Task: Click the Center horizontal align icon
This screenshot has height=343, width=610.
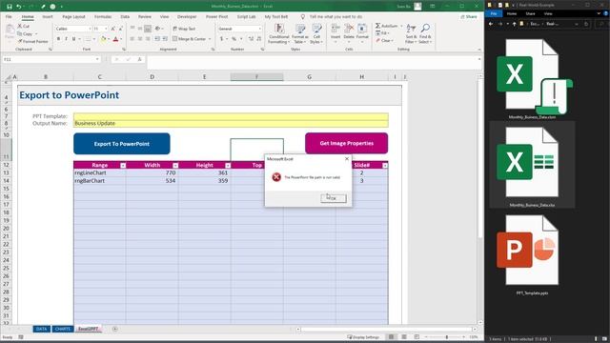Action: [140, 39]
